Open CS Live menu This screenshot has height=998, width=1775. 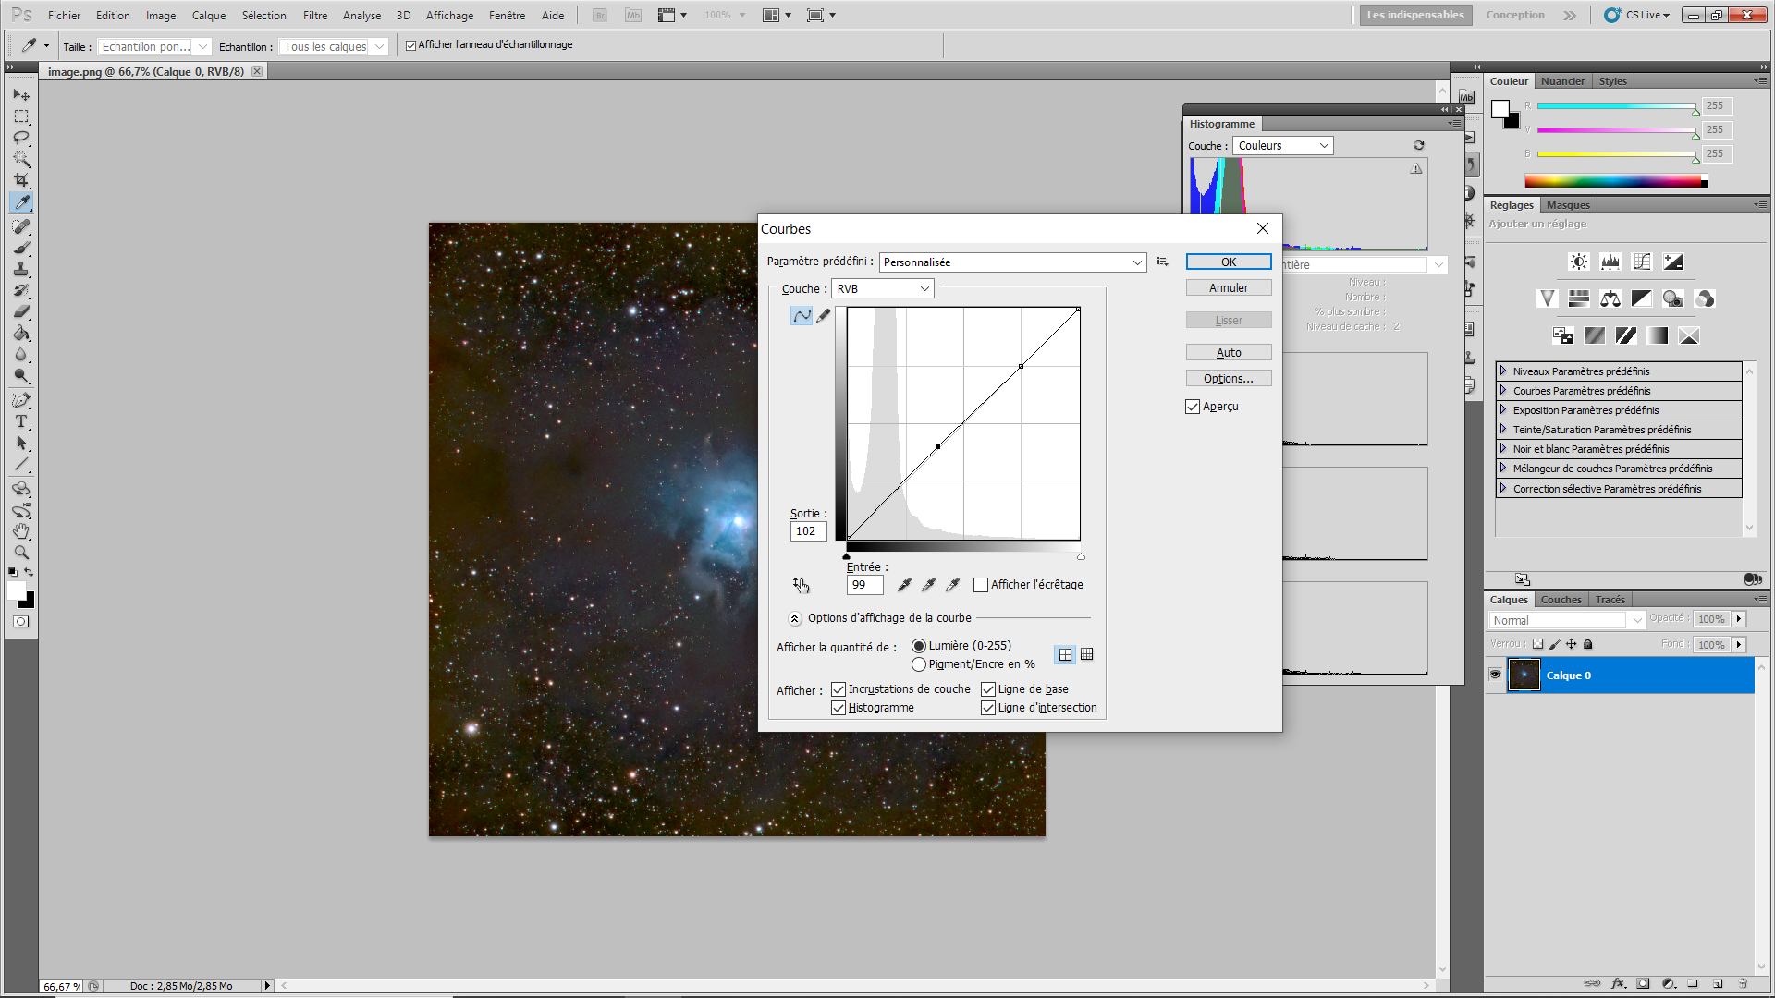[1637, 15]
